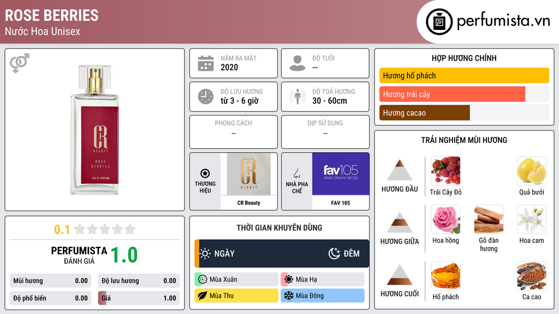Click the Phong cách box
The height and width of the screenshot is (314, 559).
pyautogui.click(x=234, y=132)
